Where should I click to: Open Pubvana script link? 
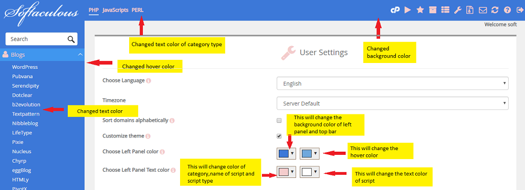[23, 76]
